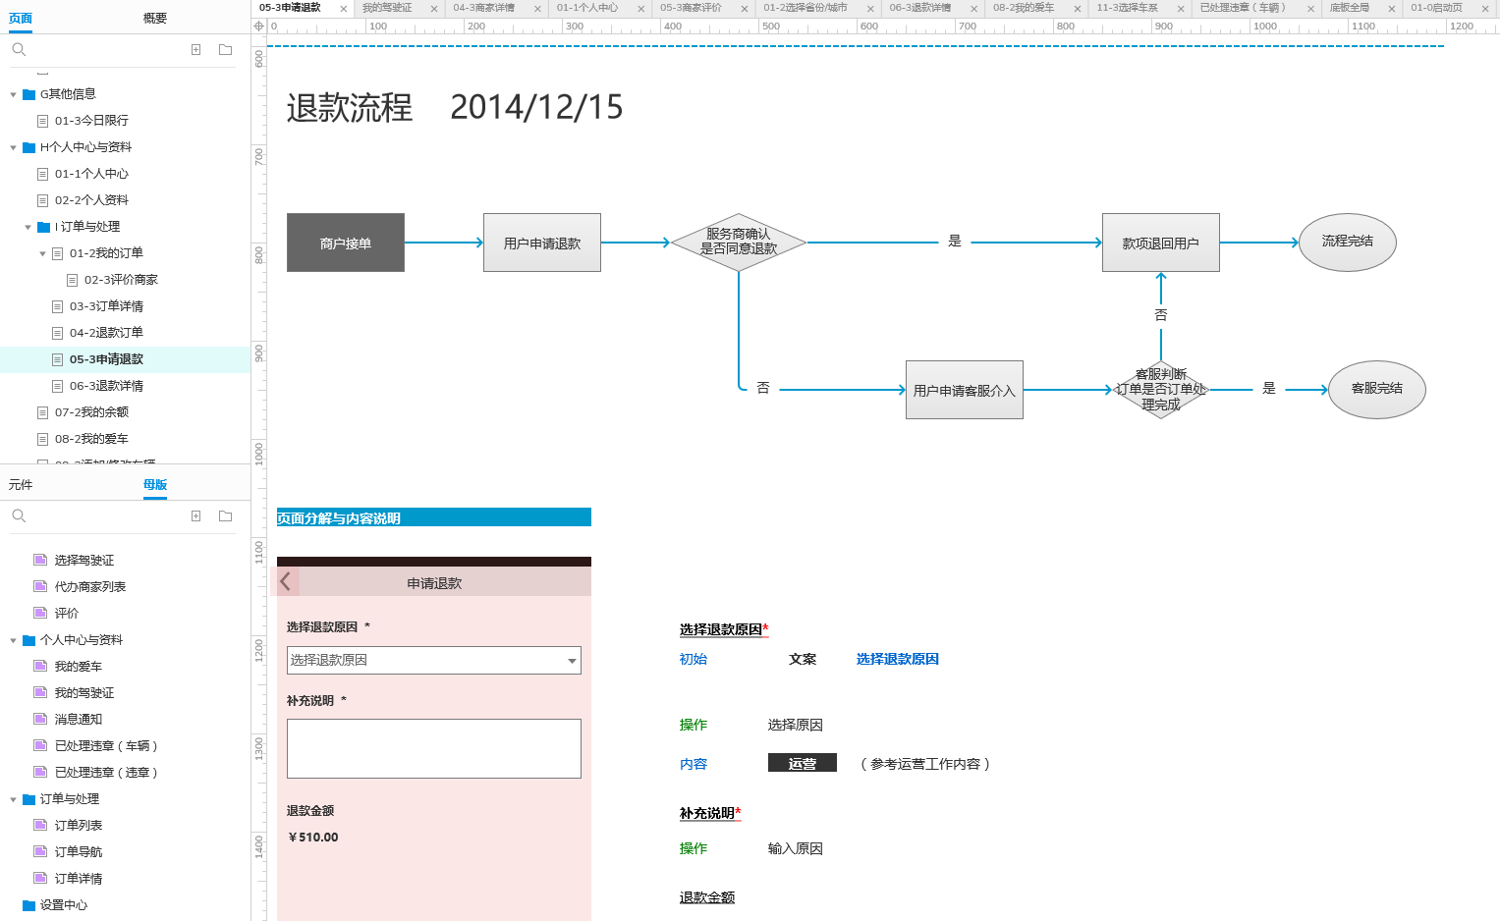Click the add folder icon in masters panel

pos(225,515)
